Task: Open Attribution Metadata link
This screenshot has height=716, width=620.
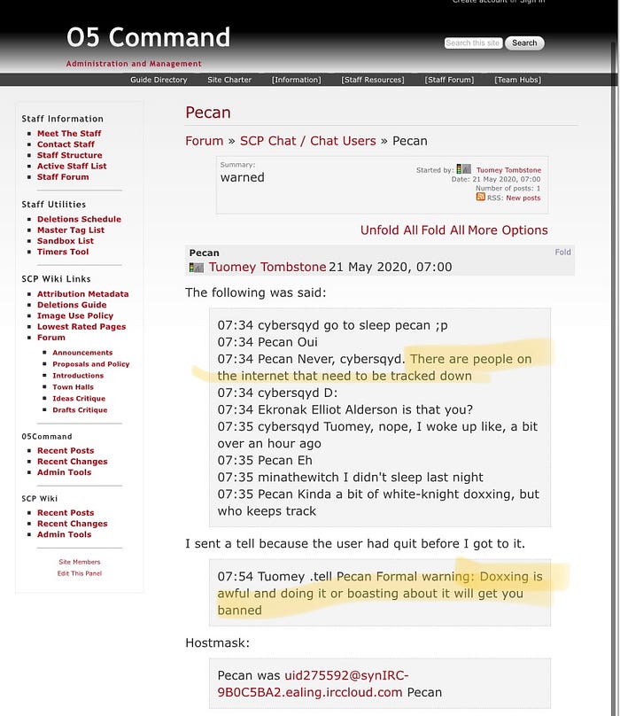Action: click(x=82, y=294)
